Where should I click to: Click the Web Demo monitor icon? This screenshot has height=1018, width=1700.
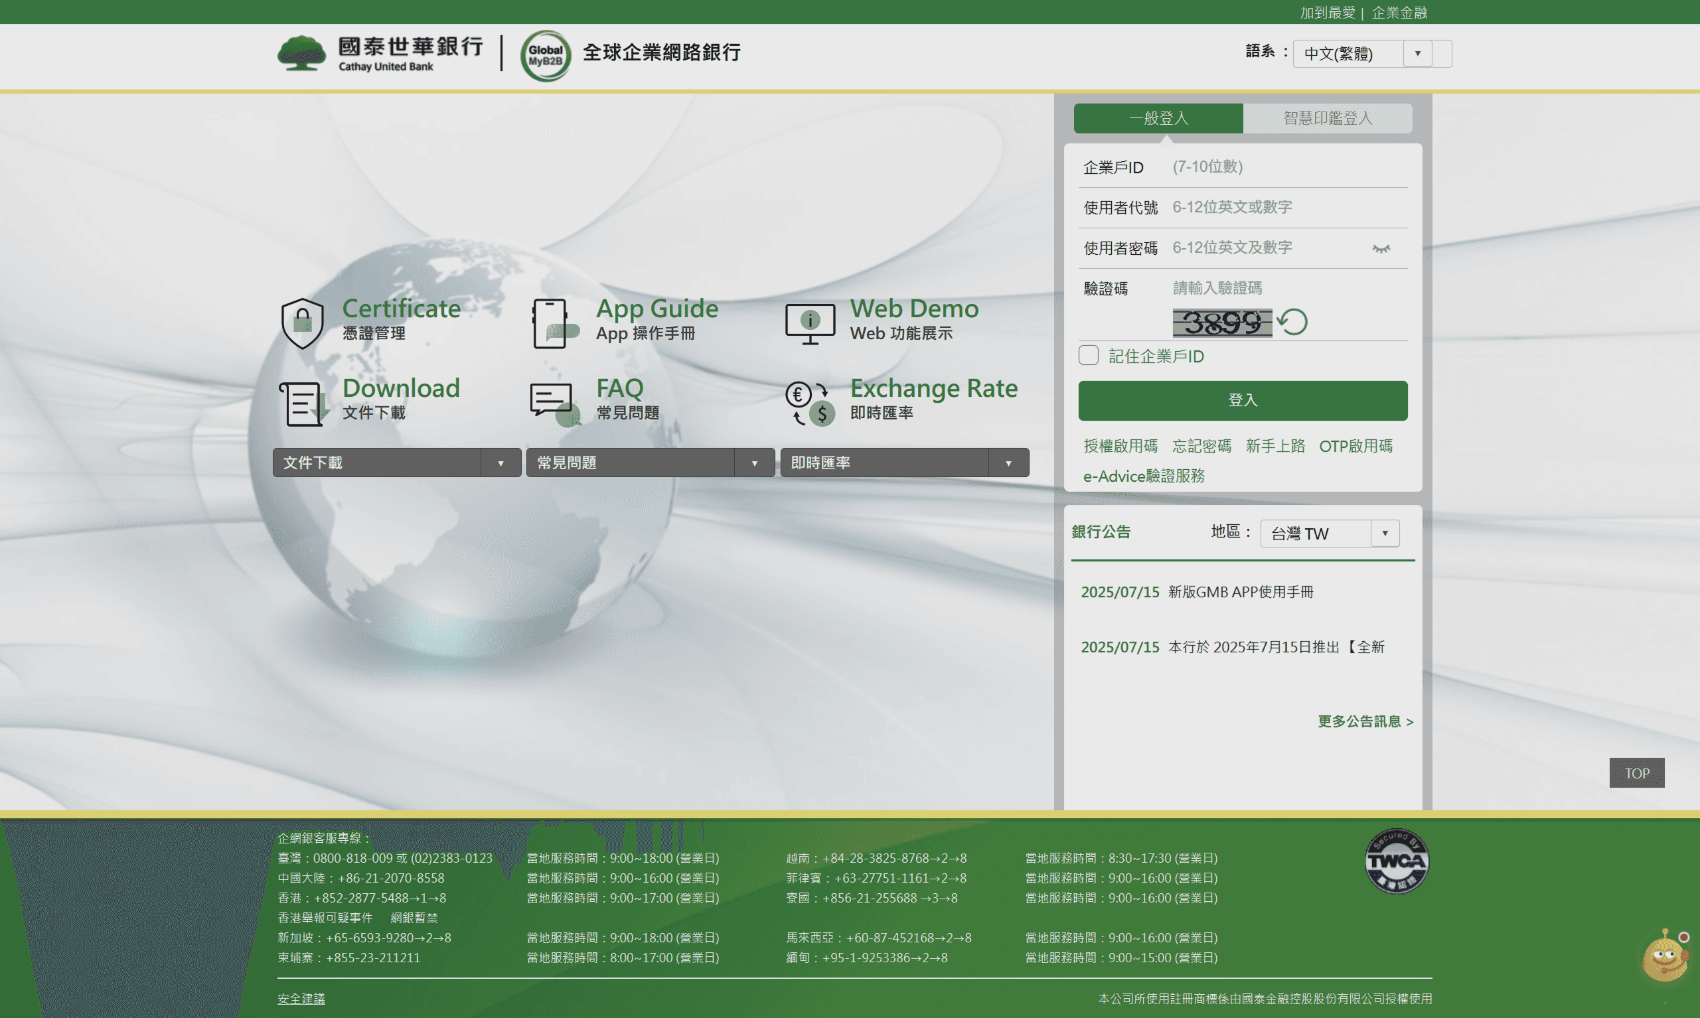[810, 323]
